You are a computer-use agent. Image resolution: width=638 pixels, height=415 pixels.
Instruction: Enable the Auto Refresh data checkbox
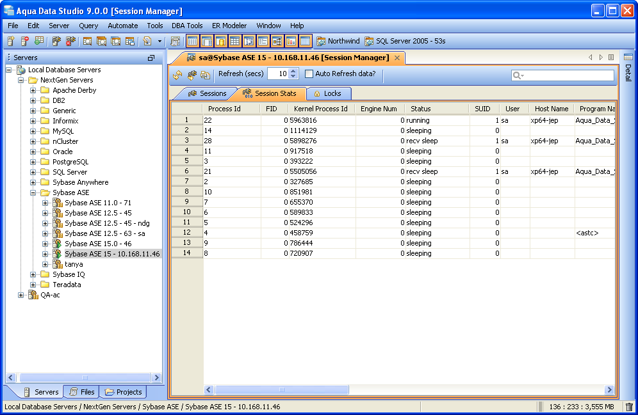click(309, 74)
